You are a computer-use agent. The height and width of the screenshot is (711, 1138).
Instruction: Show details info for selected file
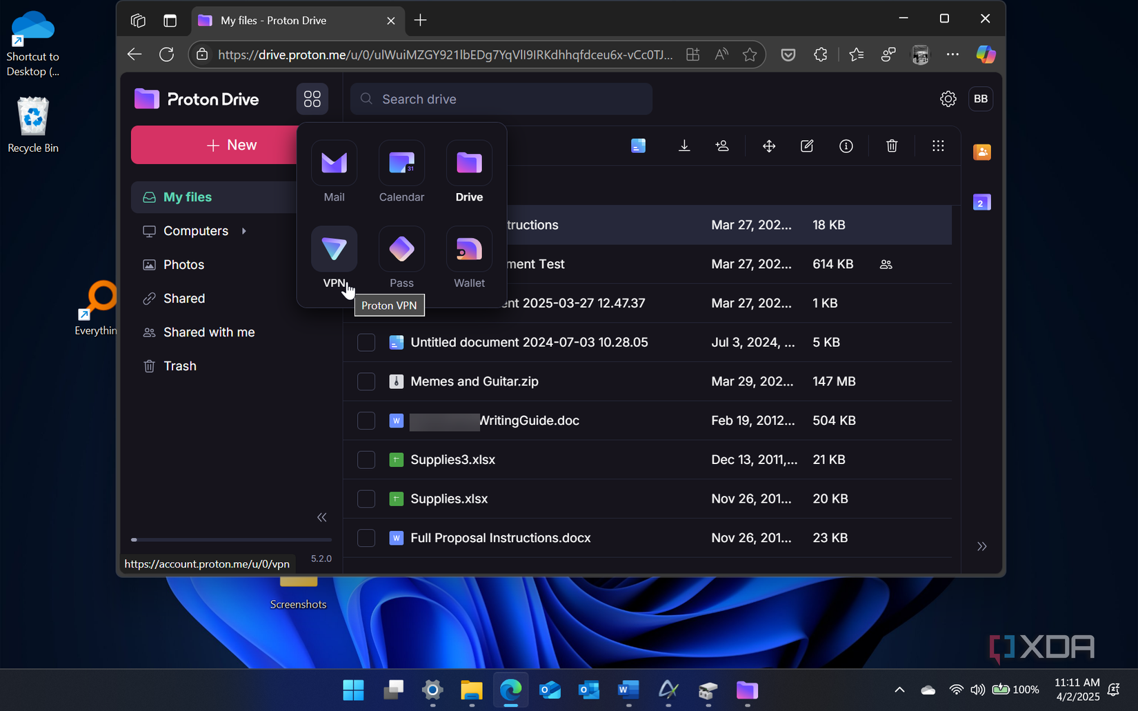pyautogui.click(x=846, y=146)
